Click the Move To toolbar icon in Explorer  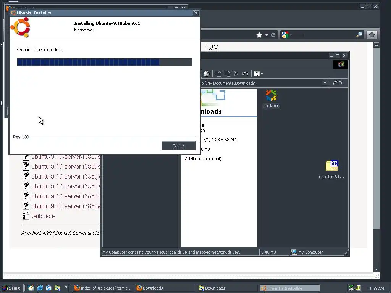[218, 74]
